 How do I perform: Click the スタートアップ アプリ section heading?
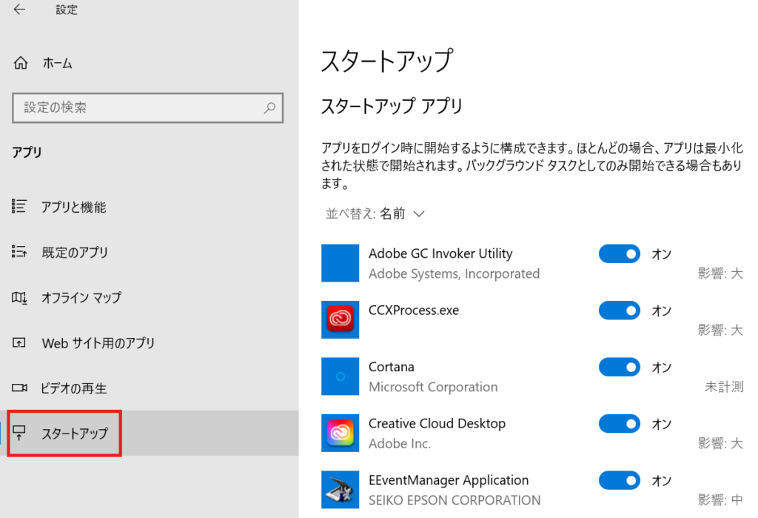[x=392, y=105]
